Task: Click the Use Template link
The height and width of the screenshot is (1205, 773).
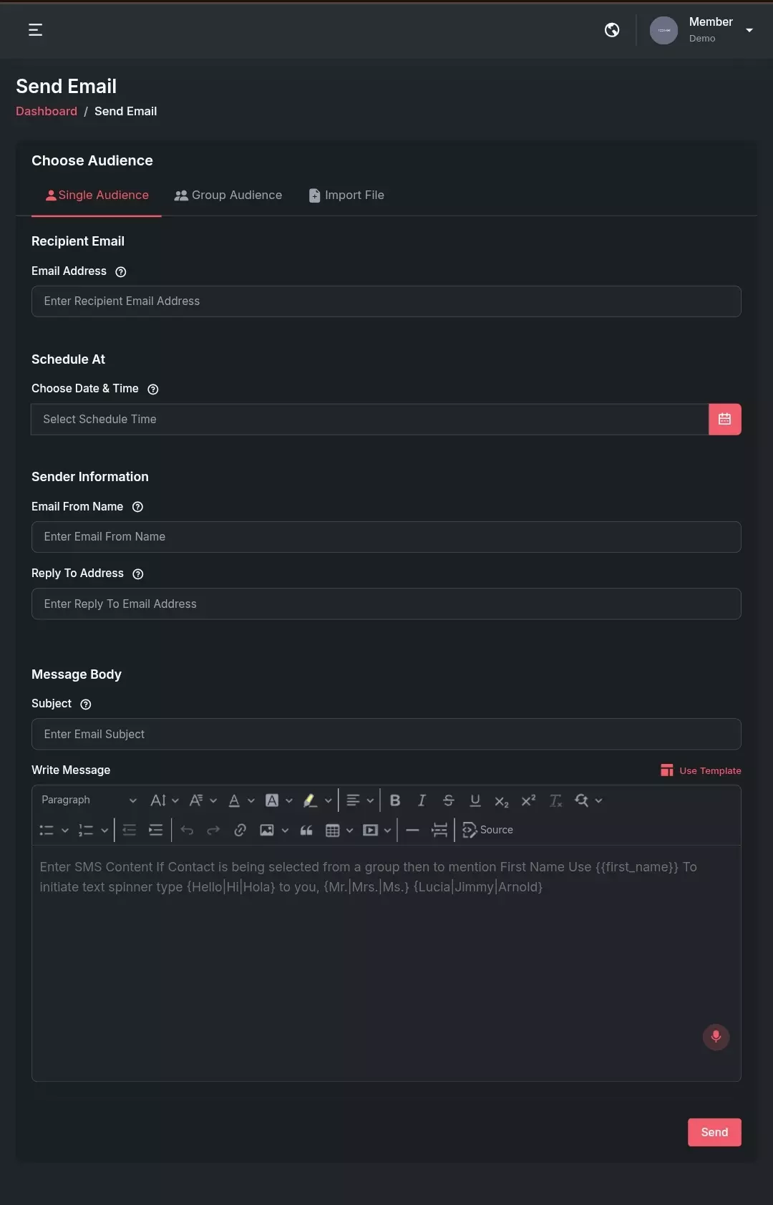Action: (x=701, y=770)
